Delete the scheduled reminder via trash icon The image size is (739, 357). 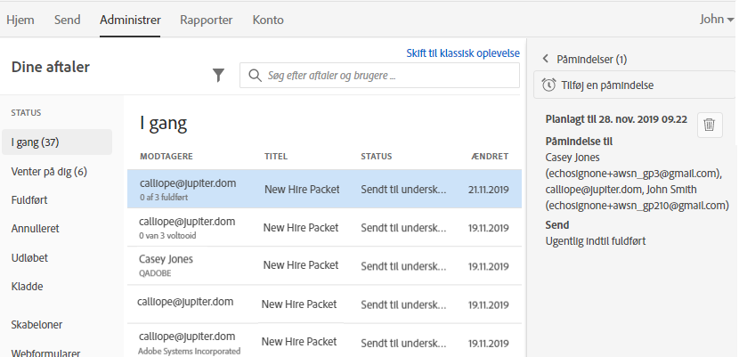709,125
